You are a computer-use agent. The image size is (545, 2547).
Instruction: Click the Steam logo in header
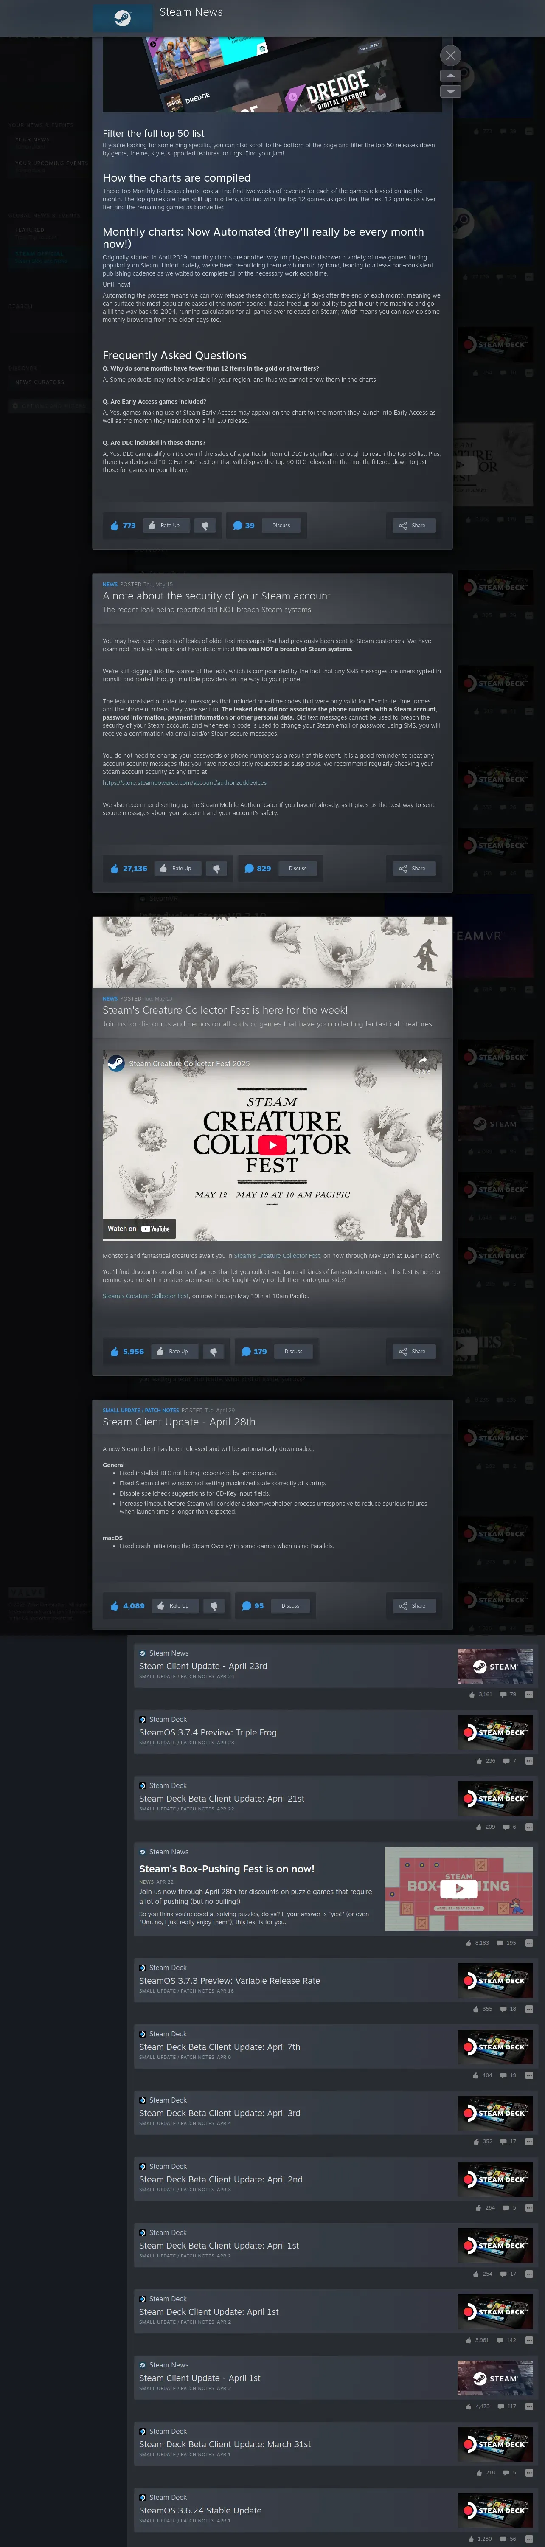coord(123,17)
